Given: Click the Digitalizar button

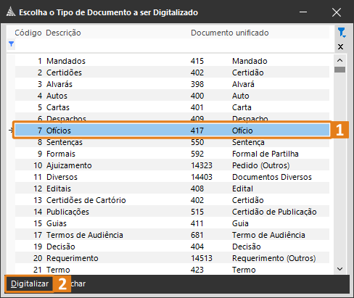Looking at the screenshot, I should pyautogui.click(x=30, y=283).
